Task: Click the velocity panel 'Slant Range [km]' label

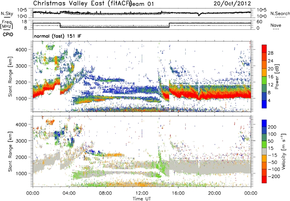Action: coord(10,151)
